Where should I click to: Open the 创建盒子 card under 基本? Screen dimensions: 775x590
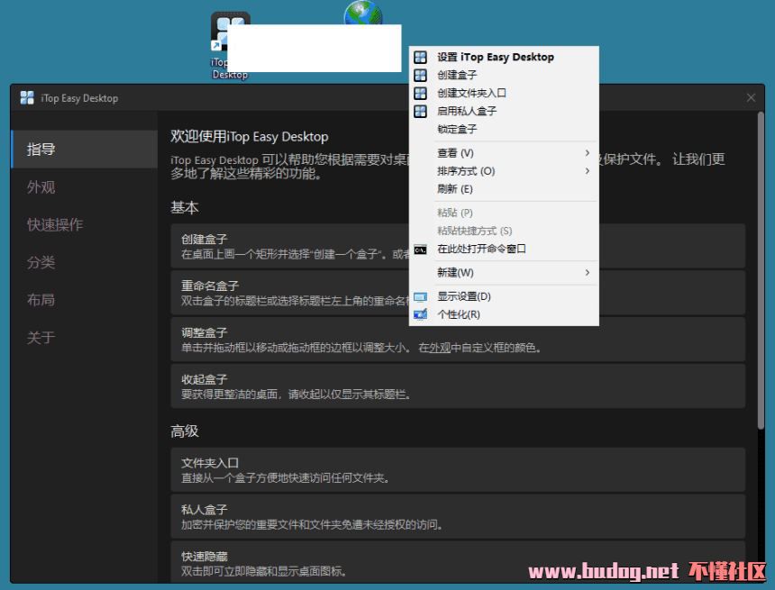point(458,246)
